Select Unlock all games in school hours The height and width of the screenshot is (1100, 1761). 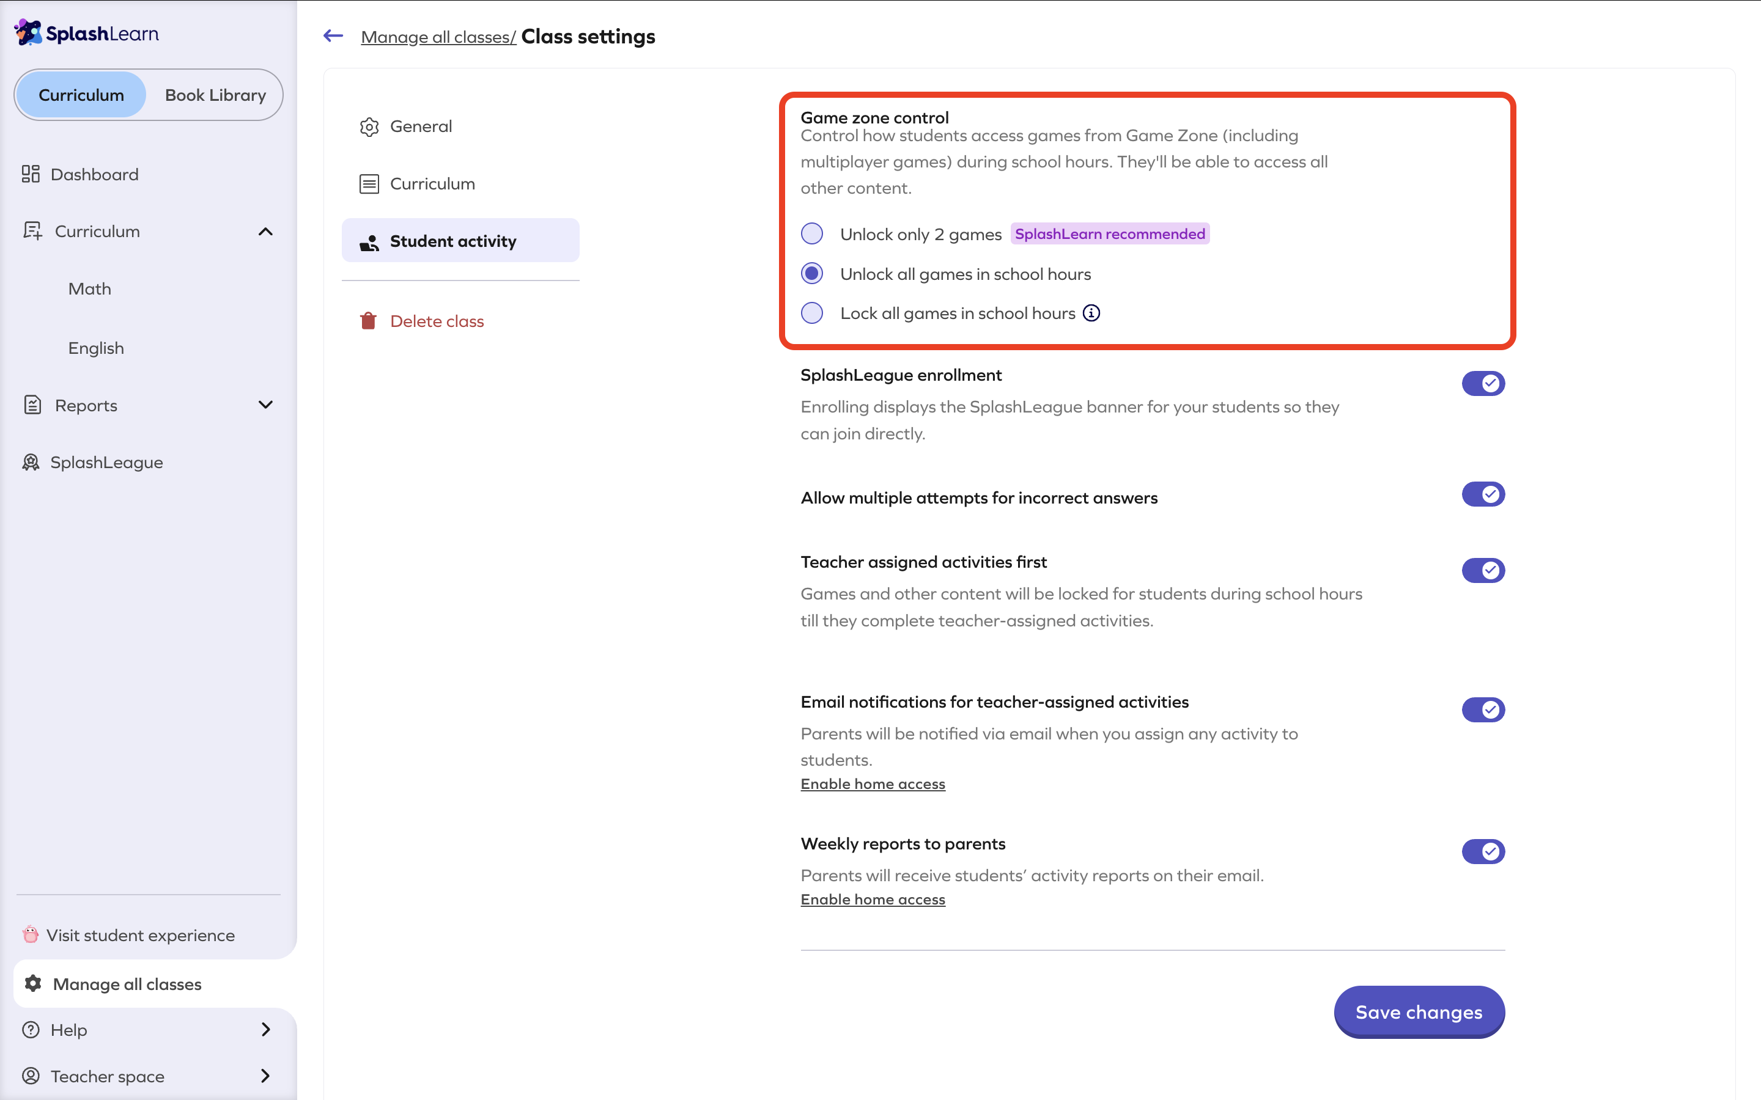point(812,274)
